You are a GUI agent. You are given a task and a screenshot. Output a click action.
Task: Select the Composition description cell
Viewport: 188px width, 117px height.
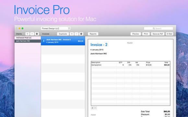tap(96, 65)
